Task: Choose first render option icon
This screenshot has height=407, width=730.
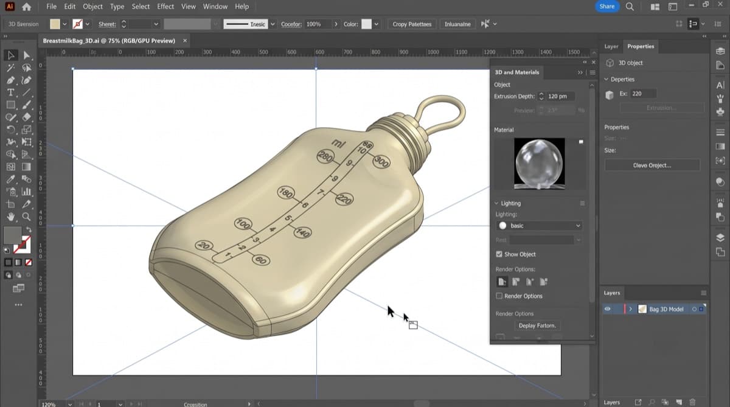Action: pos(502,282)
